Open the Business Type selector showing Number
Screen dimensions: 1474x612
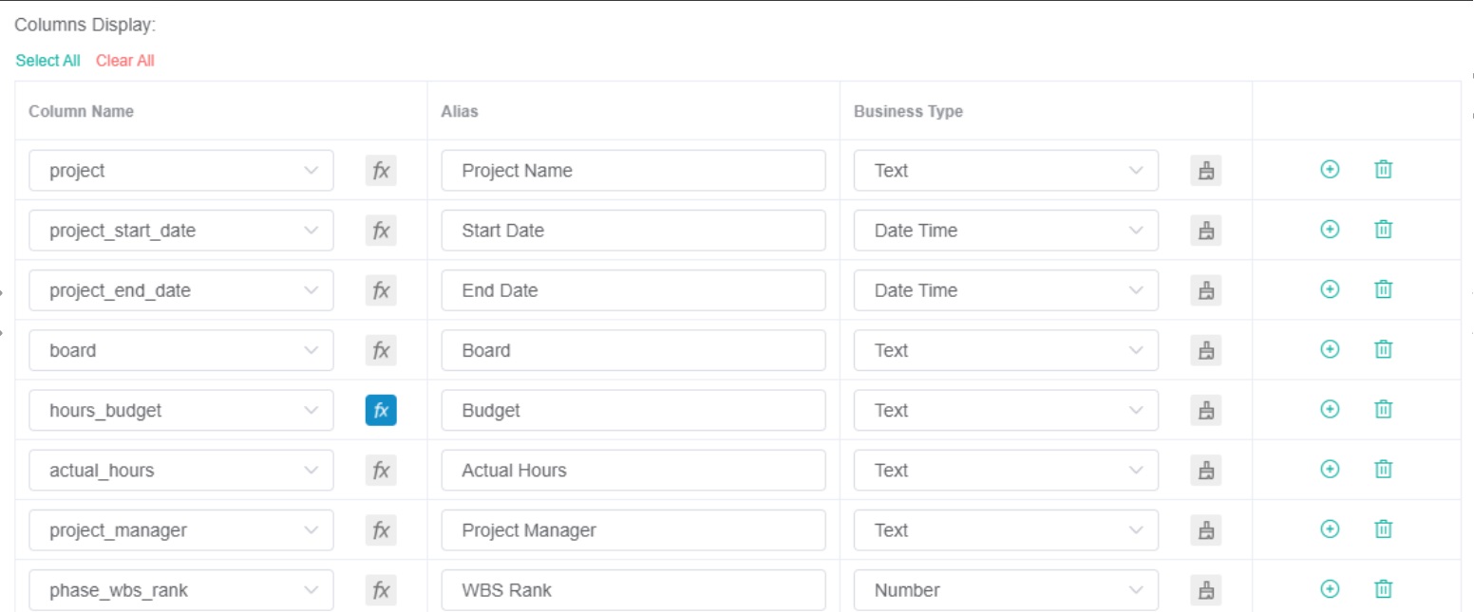[1006, 589]
